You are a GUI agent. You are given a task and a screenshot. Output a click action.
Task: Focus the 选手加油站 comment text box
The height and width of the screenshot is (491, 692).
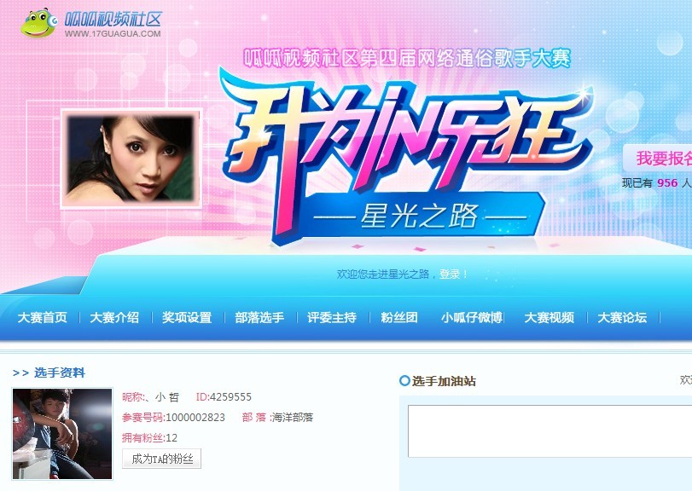click(x=550, y=431)
